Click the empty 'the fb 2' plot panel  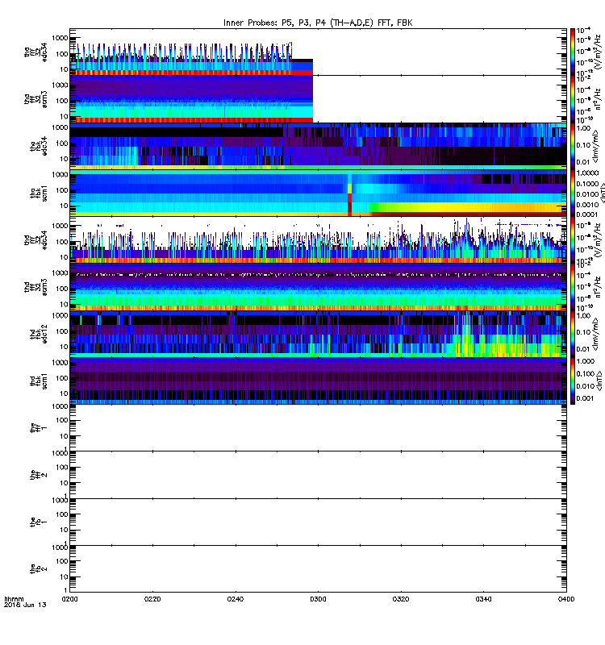[x=318, y=569]
